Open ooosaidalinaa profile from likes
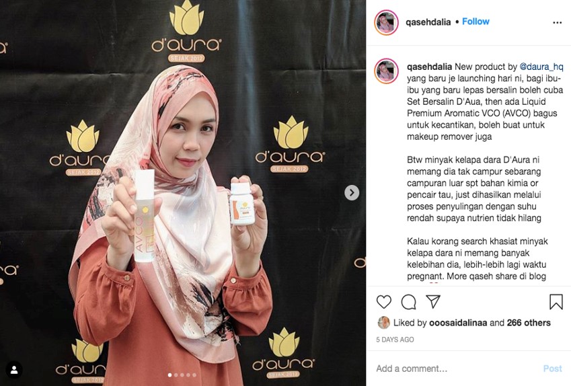Screen dimensions: 571x386 (458, 323)
